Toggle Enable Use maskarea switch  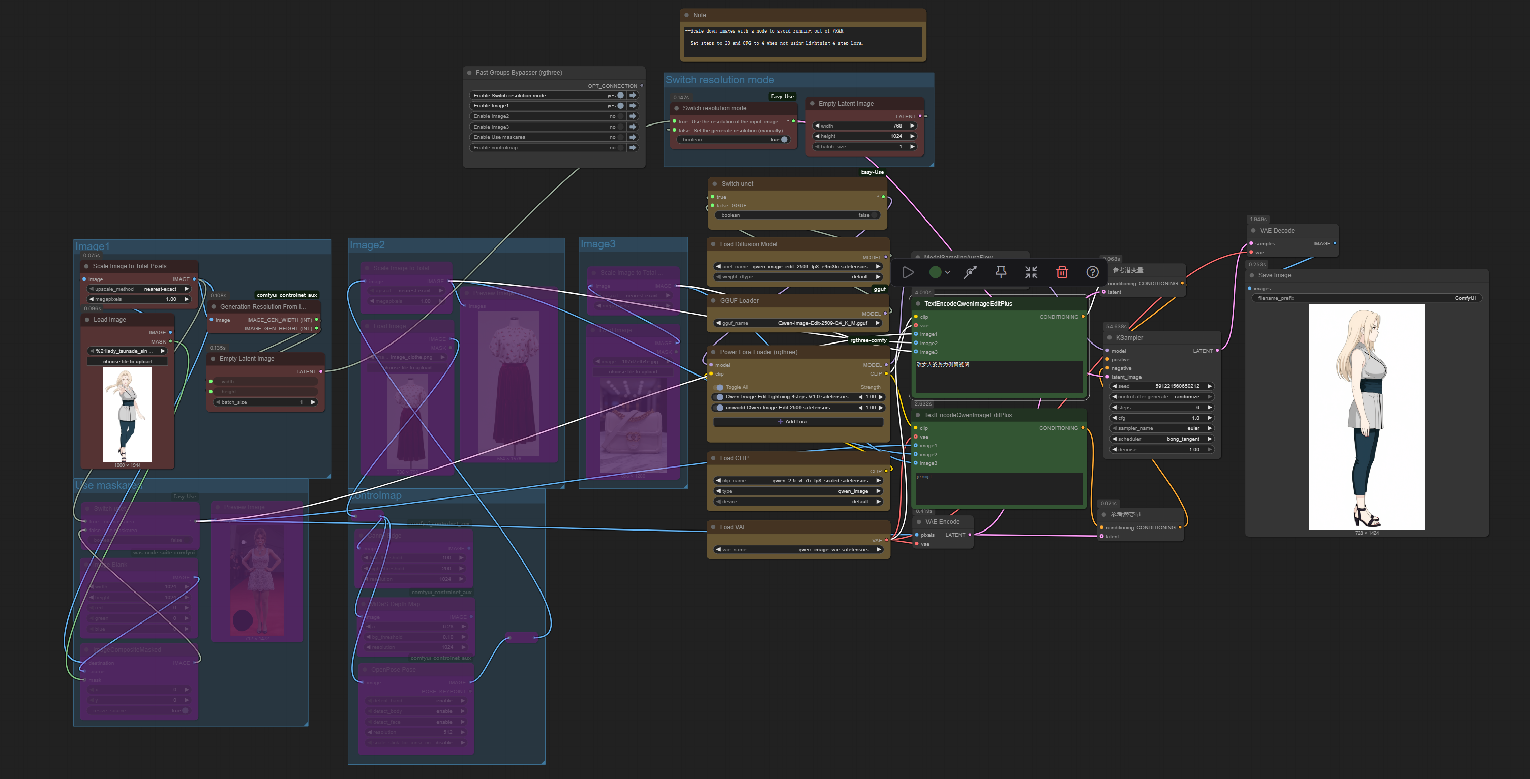point(620,137)
